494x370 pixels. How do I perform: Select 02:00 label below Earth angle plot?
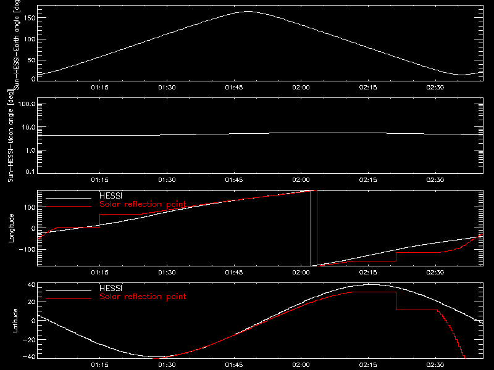click(x=301, y=88)
